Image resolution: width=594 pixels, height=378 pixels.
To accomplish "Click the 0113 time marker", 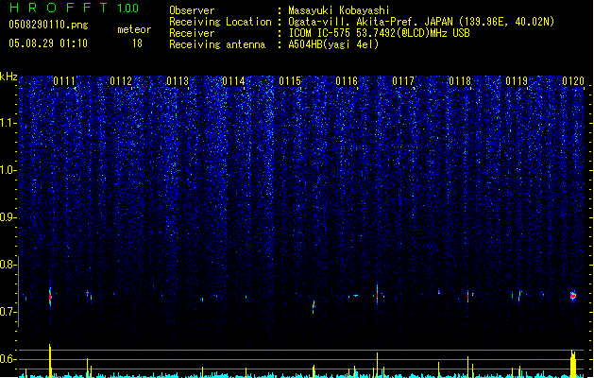I will click(178, 81).
